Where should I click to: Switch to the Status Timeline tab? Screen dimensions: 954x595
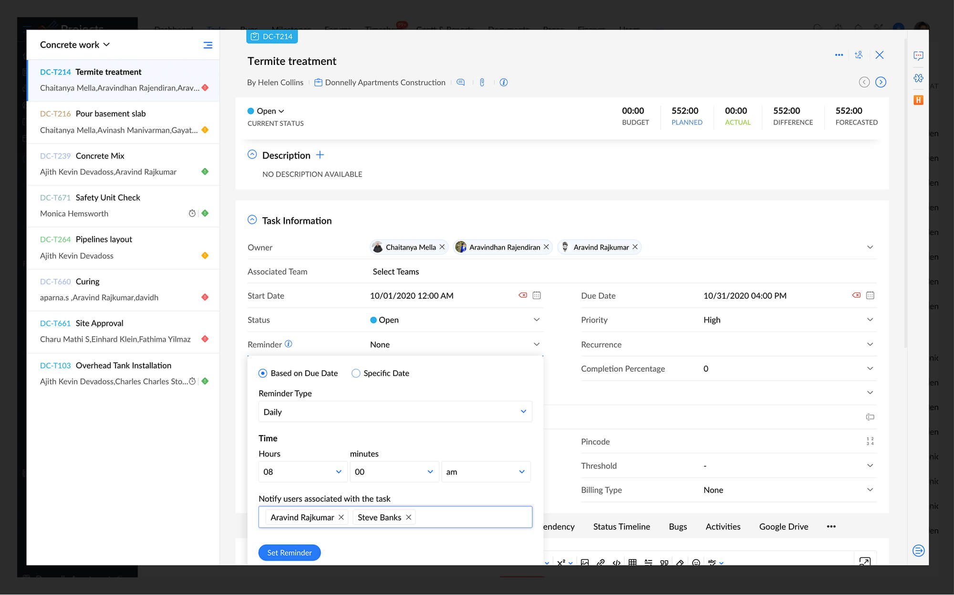621,526
